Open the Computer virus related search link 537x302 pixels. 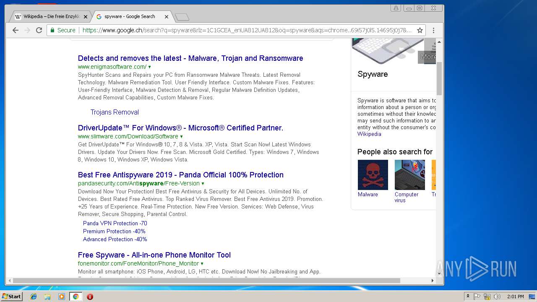pos(407,197)
